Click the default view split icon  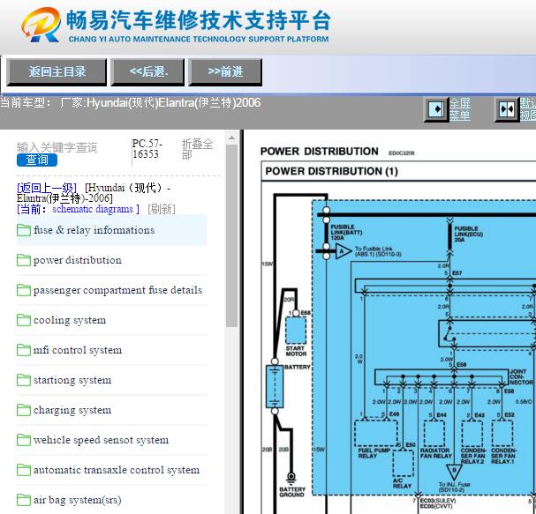[507, 109]
